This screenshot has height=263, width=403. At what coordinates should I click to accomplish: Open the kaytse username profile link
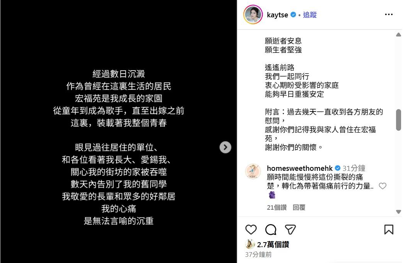[277, 15]
